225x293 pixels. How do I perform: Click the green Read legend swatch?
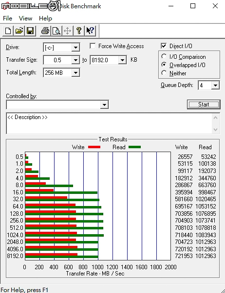tap(135, 147)
